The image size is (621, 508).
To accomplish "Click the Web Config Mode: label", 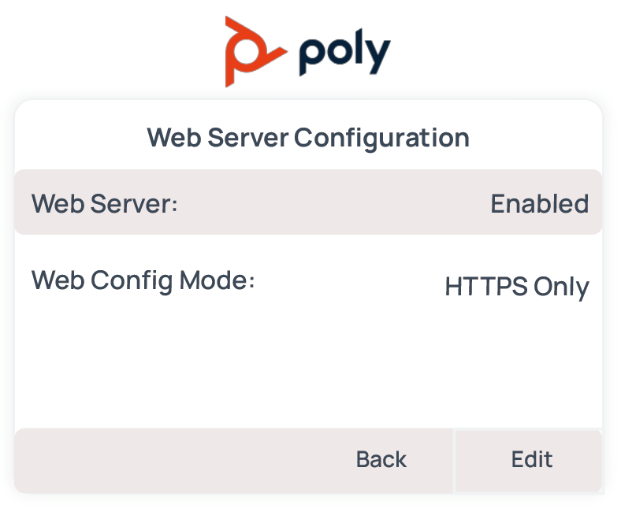I will pyautogui.click(x=143, y=280).
